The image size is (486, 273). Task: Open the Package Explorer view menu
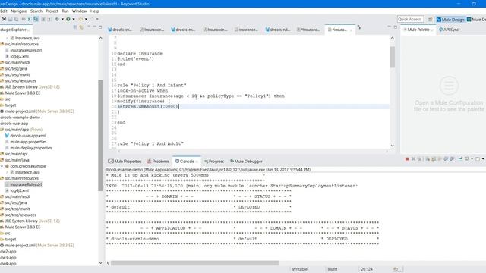tap(88, 27)
